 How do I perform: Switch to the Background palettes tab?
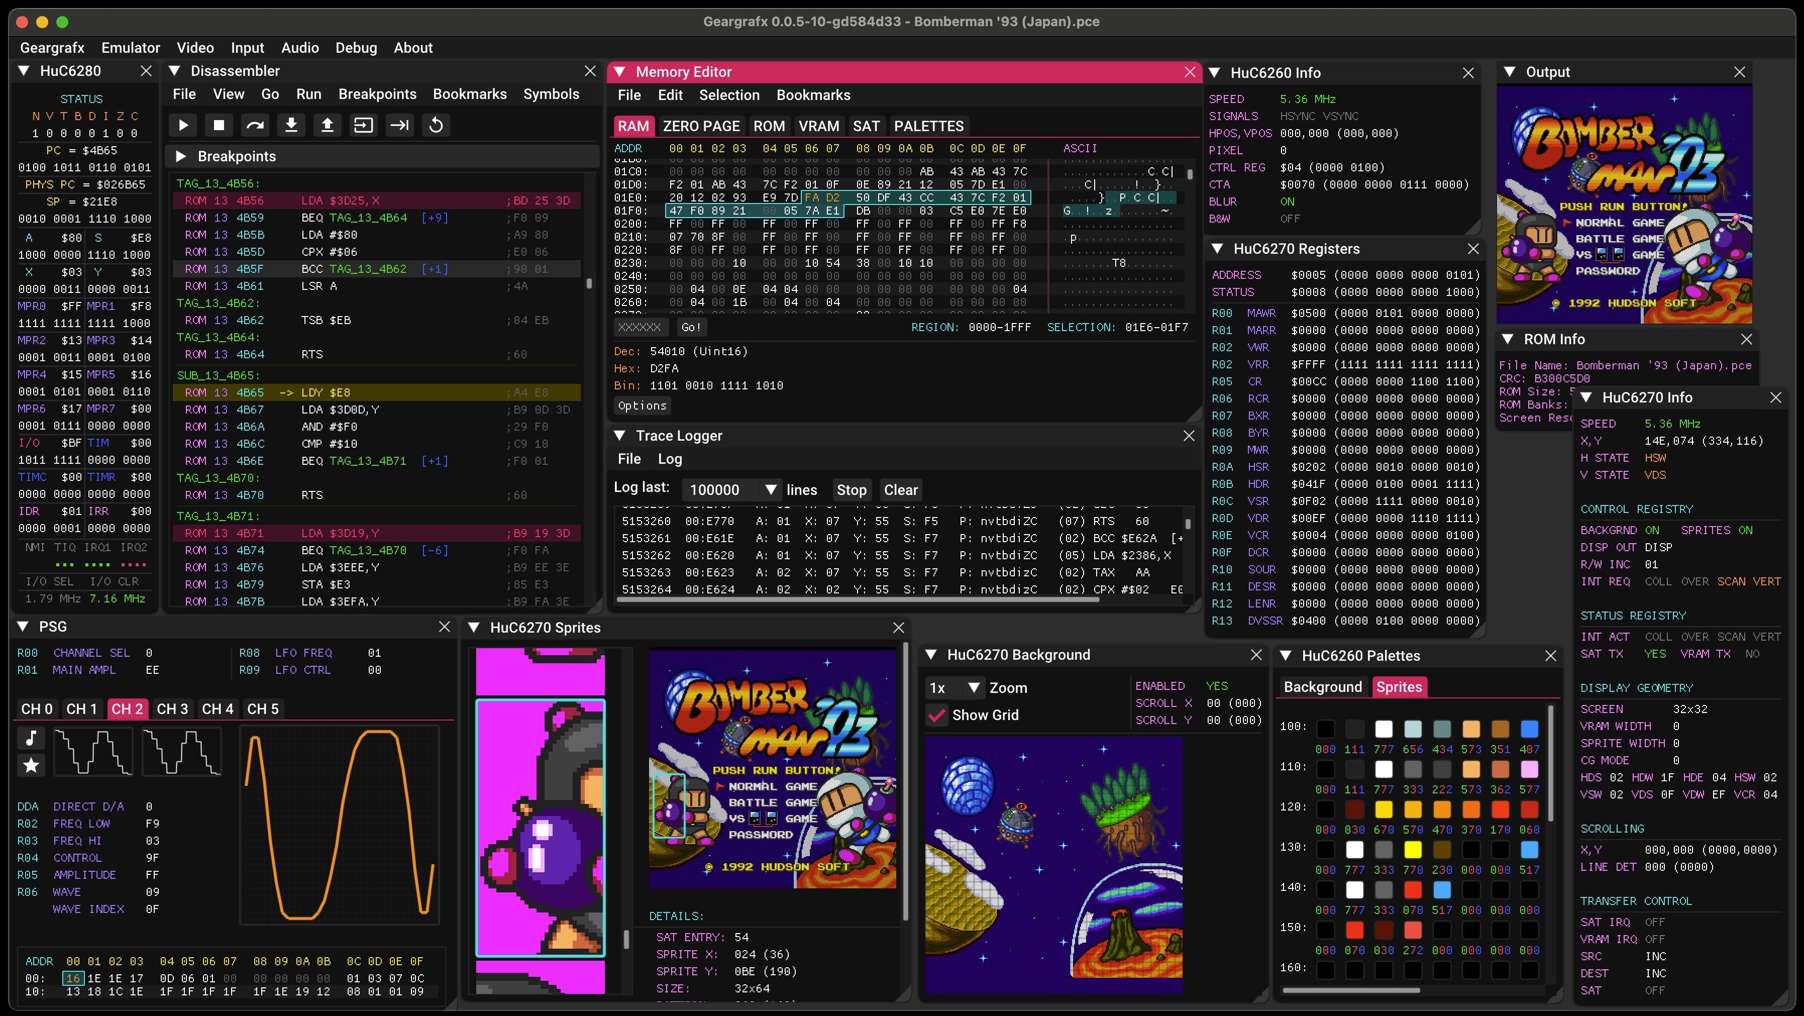pyautogui.click(x=1322, y=687)
